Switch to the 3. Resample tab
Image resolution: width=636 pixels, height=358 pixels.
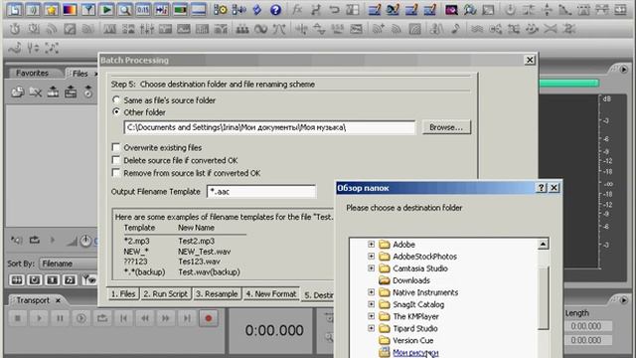[x=217, y=294]
